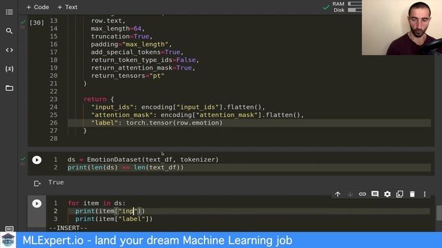
Task: Run the EmotionDataset cell
Action: point(37,160)
